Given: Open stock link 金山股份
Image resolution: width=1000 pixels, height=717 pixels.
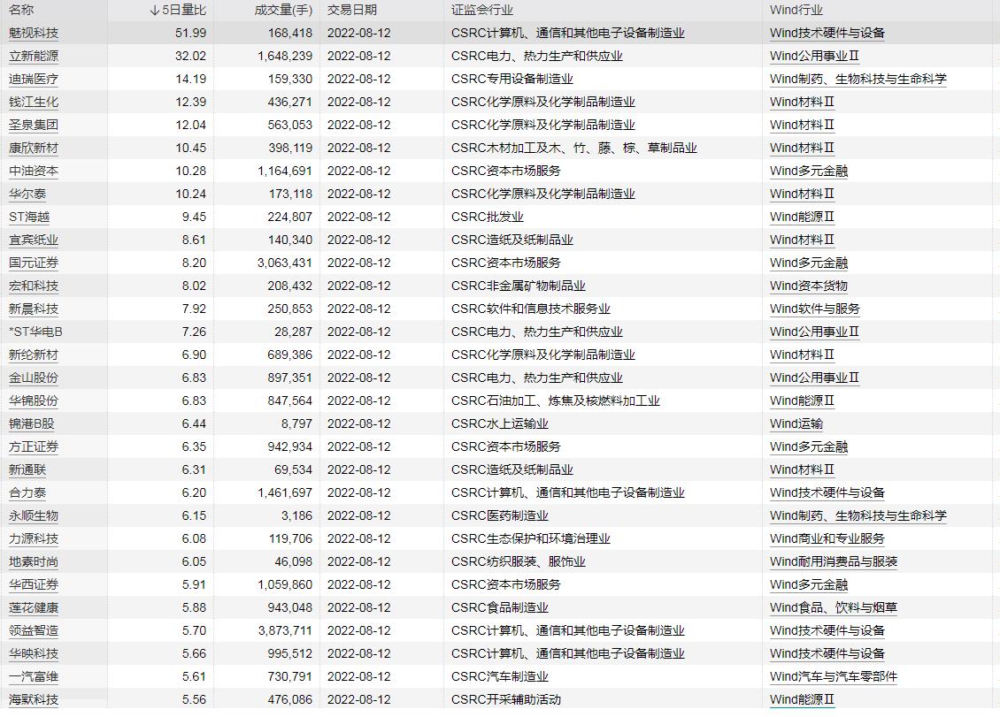Looking at the screenshot, I should tap(34, 378).
